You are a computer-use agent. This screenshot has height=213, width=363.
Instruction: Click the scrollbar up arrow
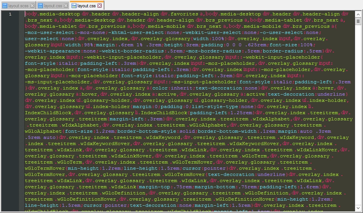(358, 14)
